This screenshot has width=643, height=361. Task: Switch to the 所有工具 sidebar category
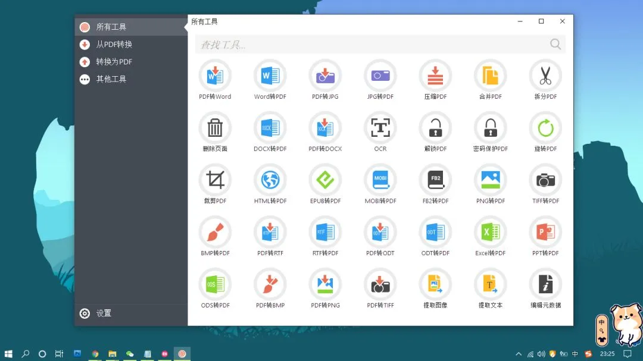point(131,27)
